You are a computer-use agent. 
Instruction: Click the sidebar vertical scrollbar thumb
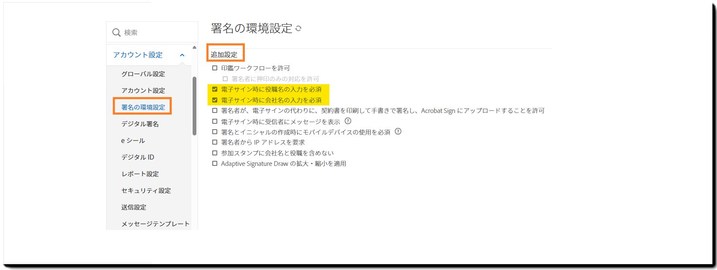[x=194, y=106]
